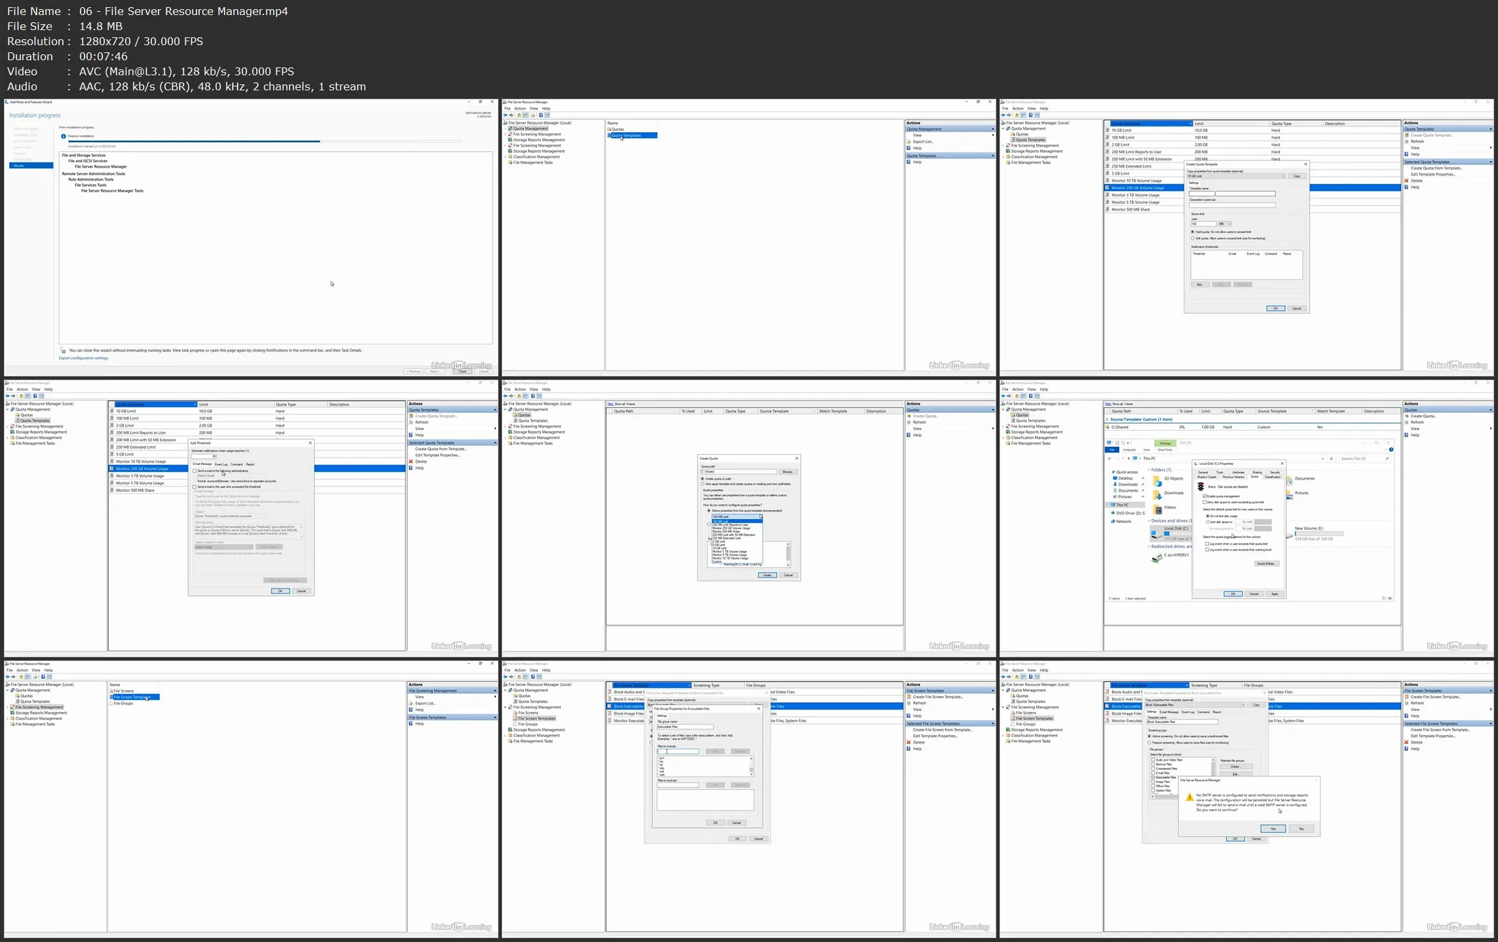Click Add... button under Notification thresholds
The width and height of the screenshot is (1498, 942).
pos(1199,284)
